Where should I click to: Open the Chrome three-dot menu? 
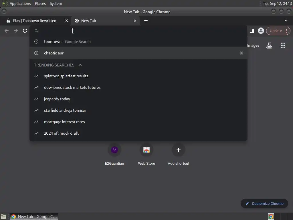tap(287, 31)
